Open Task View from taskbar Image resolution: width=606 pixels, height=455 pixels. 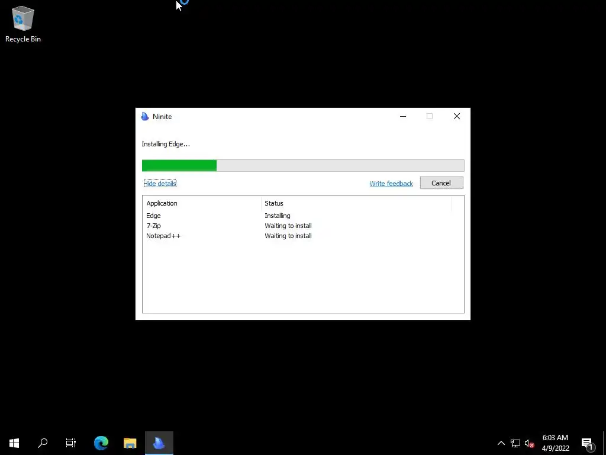[71, 443]
